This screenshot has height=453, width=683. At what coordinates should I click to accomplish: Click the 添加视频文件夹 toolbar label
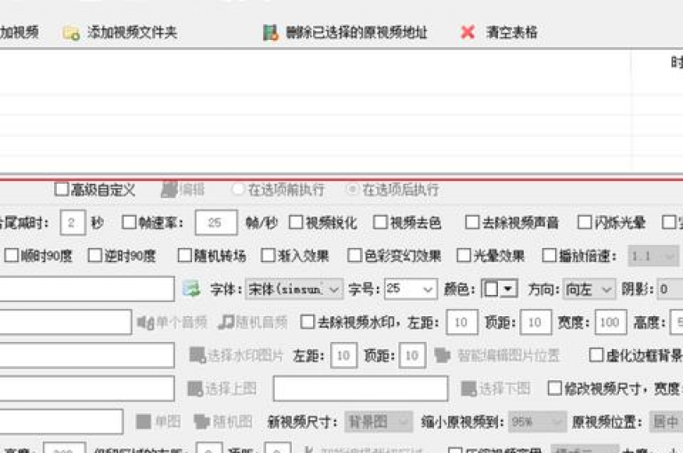coord(132,32)
